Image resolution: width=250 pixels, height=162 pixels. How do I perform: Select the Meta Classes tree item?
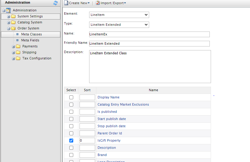tap(31, 34)
